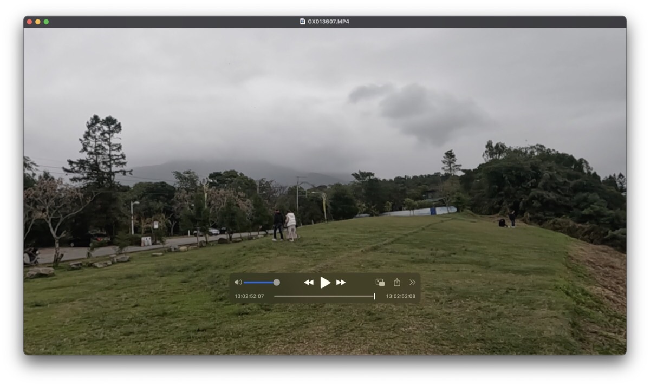
Task: Expand more options double chevron
Action: pos(413,282)
